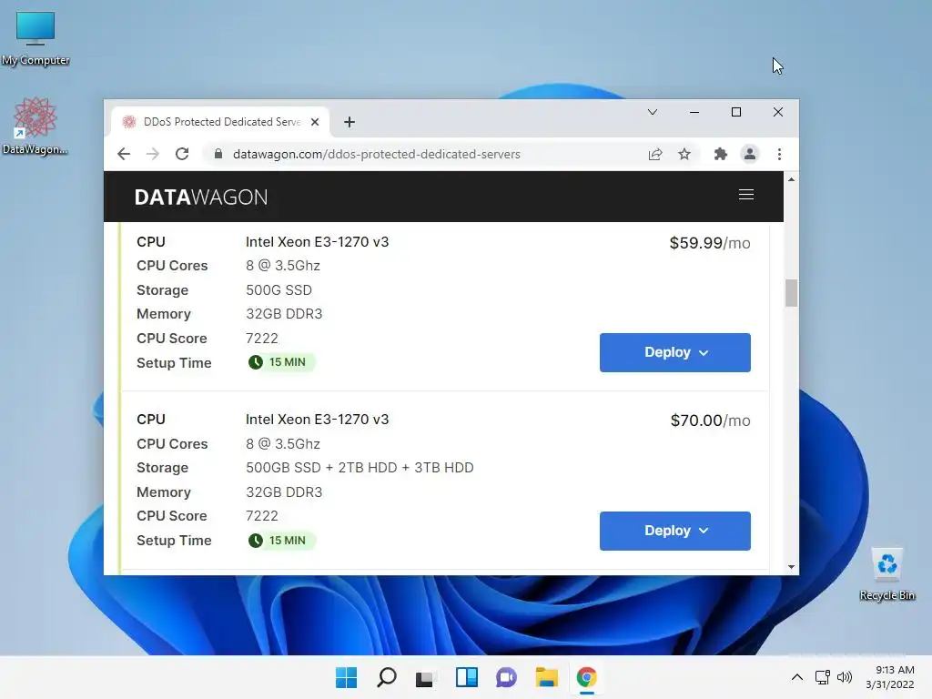The height and width of the screenshot is (699, 932).
Task: Deploy the $70.00/mo server
Action: point(674,531)
